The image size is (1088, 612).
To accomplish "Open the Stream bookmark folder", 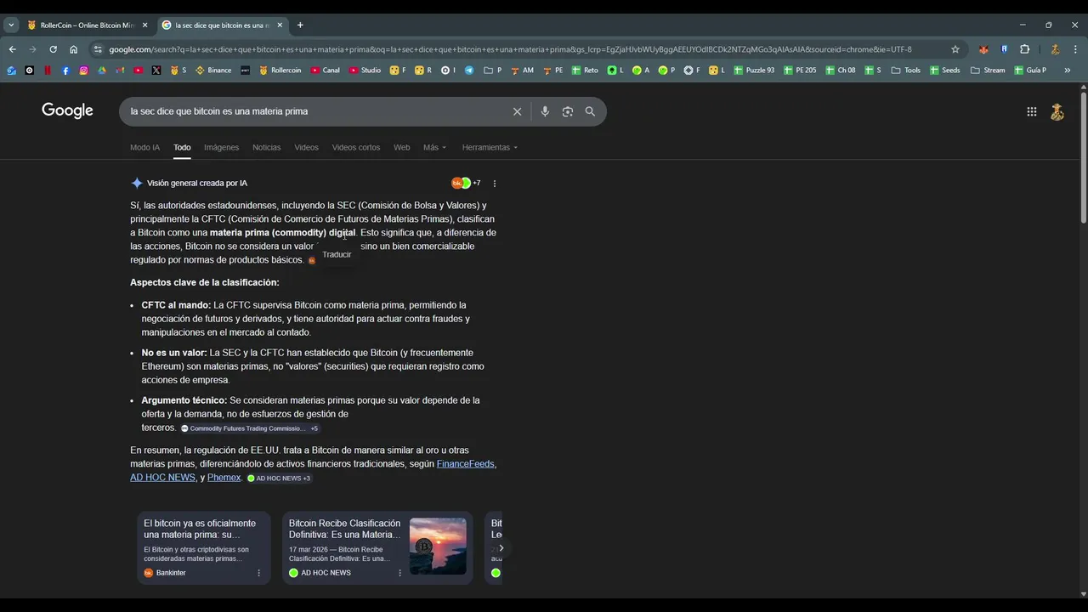I will [988, 71].
